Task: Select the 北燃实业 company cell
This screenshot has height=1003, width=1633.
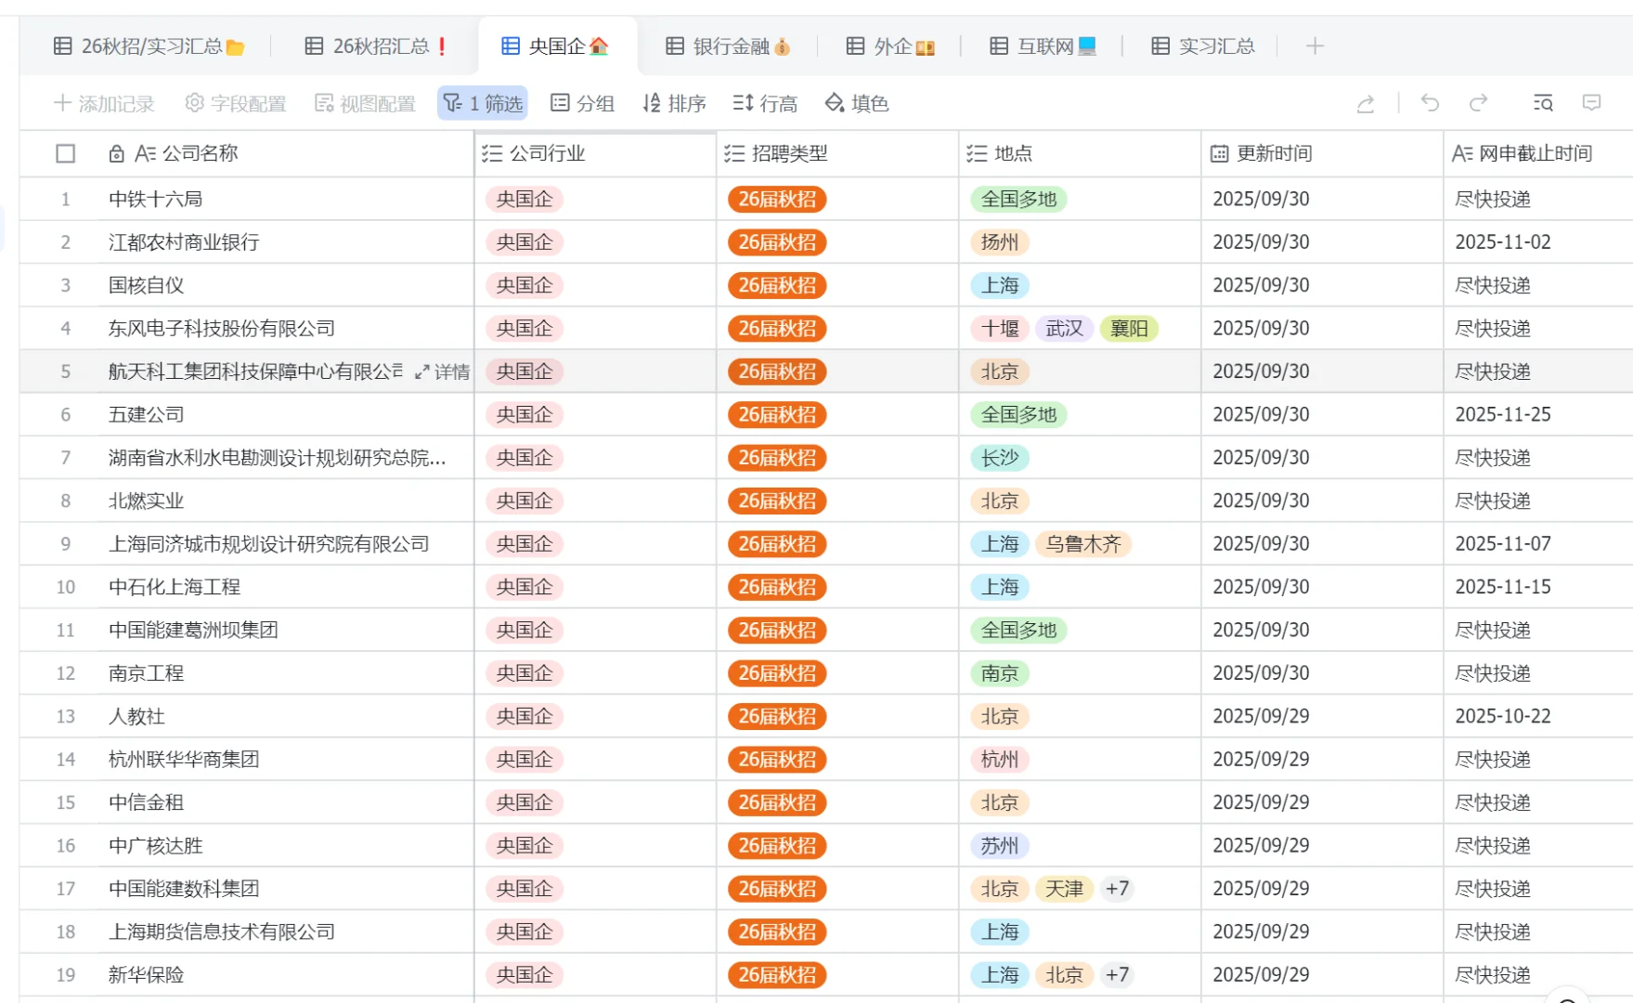Action: click(288, 501)
